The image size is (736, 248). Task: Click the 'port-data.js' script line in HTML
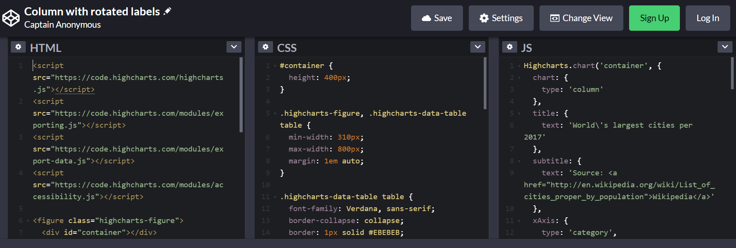click(x=83, y=161)
